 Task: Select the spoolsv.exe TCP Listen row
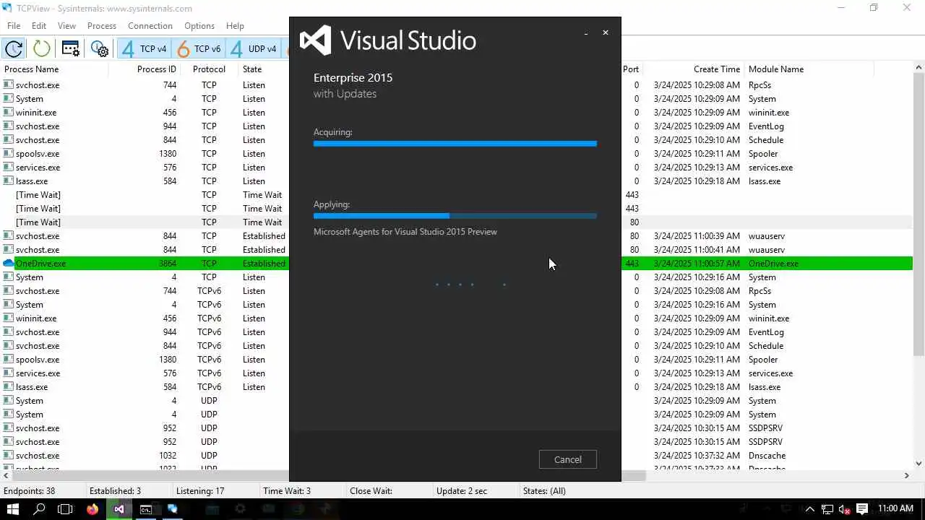457,154
